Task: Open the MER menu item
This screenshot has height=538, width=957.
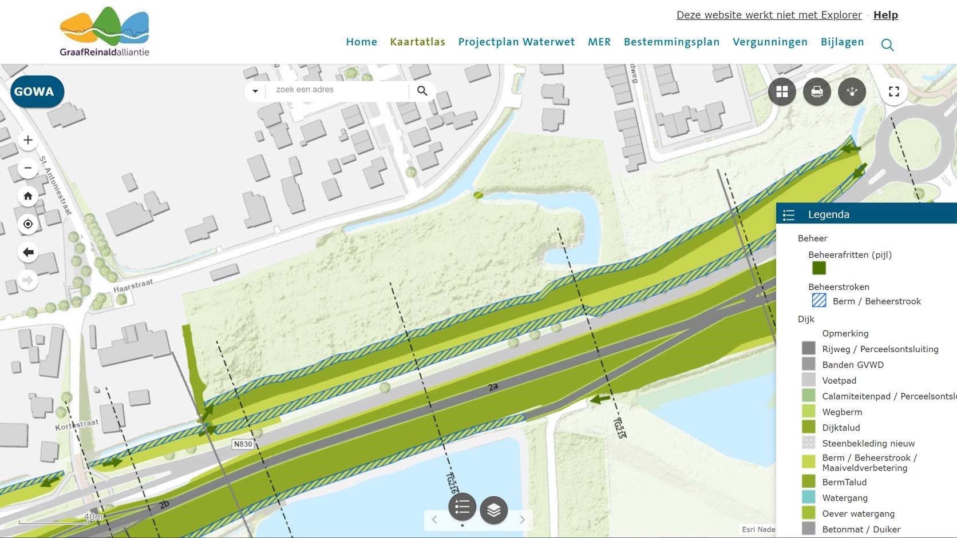Action: (x=599, y=42)
